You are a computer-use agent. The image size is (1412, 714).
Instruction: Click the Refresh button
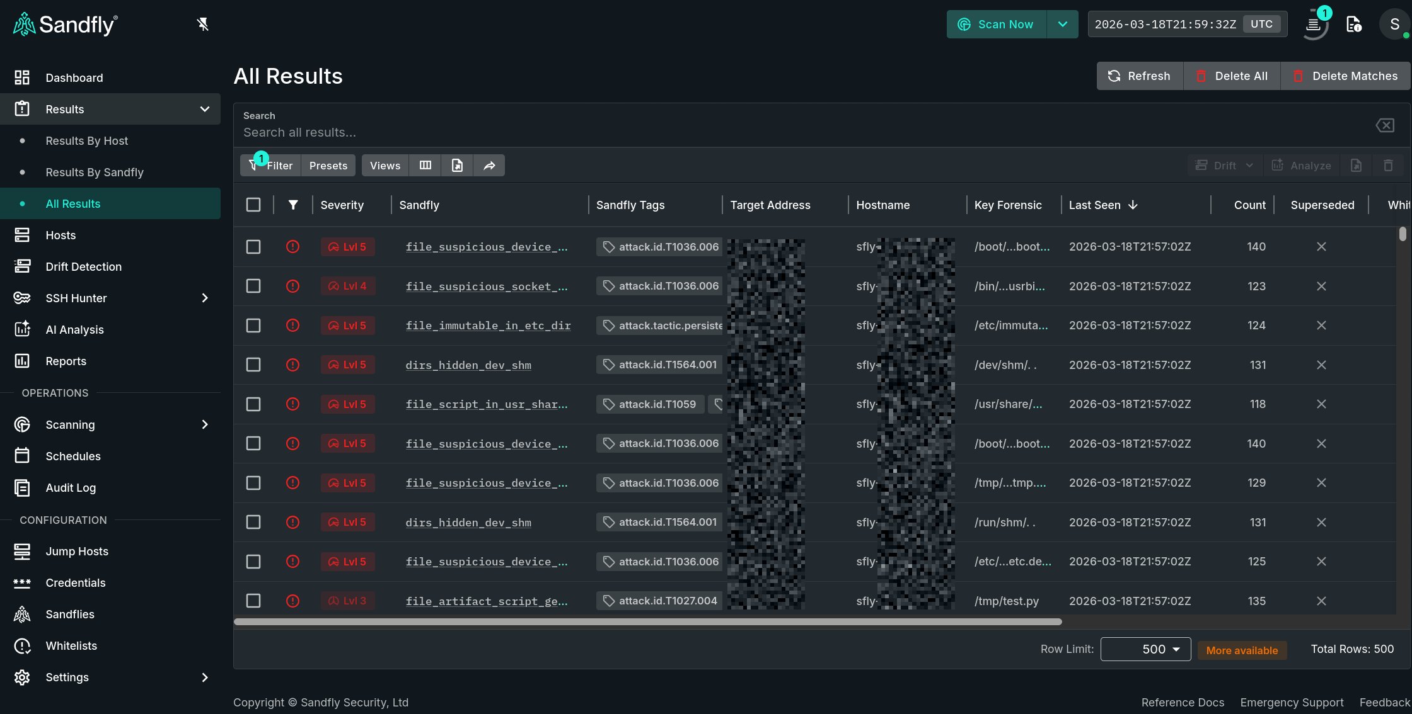pos(1140,76)
